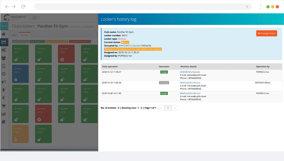Open MINCULESCU Miruna in the Unassign row
Viewport: 284px width, 161px height.
click(x=190, y=83)
